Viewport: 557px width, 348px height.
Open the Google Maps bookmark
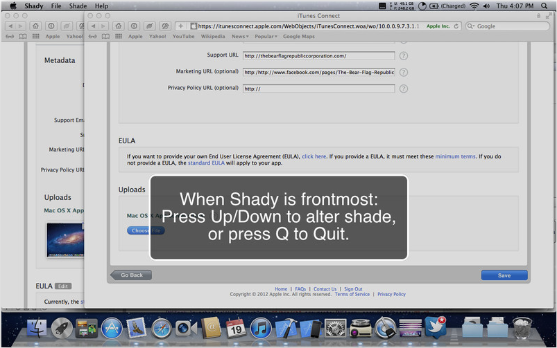[x=299, y=37]
